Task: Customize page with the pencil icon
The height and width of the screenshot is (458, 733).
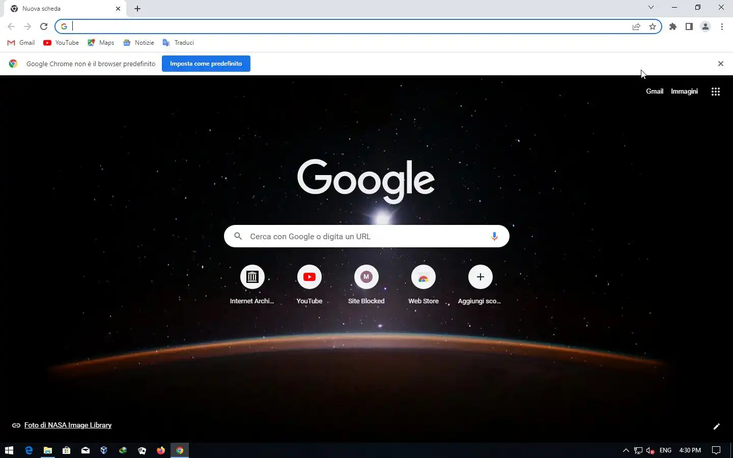Action: pos(716,426)
